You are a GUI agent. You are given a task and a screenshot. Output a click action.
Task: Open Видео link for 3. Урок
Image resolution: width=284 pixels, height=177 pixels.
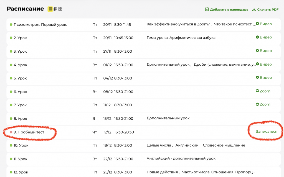[265, 51]
